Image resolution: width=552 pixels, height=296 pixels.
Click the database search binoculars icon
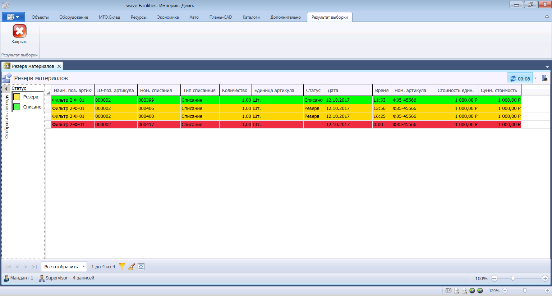[544, 78]
